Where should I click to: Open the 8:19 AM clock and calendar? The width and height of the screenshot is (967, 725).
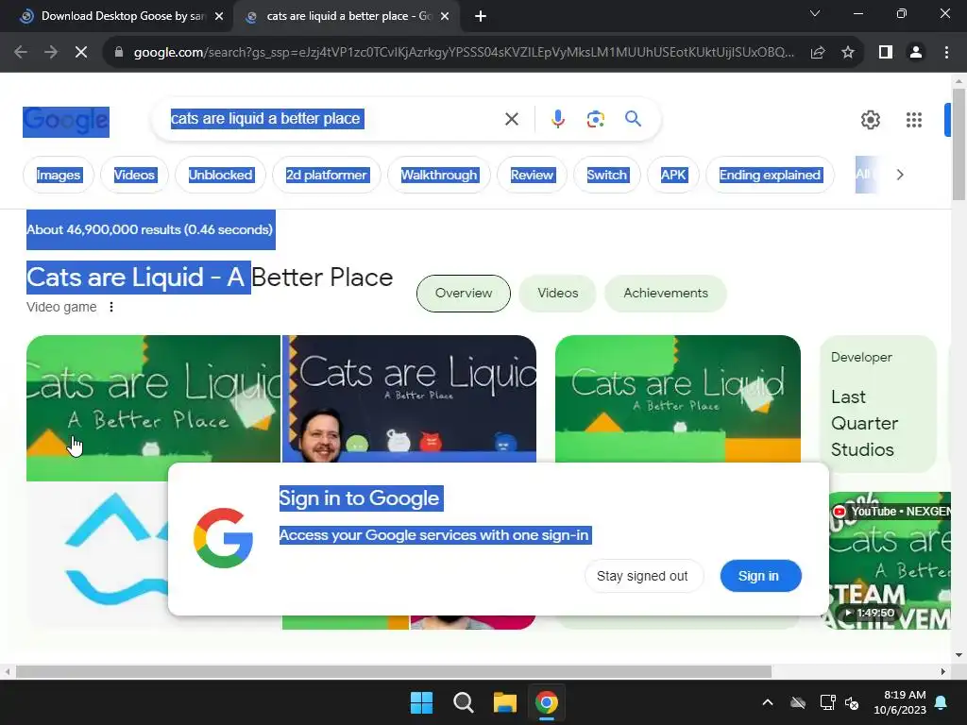[900, 702]
